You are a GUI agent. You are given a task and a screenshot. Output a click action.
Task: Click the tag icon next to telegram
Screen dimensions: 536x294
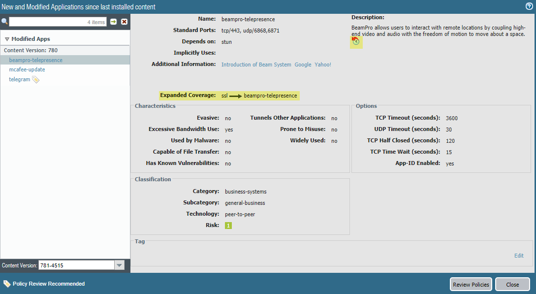click(35, 79)
